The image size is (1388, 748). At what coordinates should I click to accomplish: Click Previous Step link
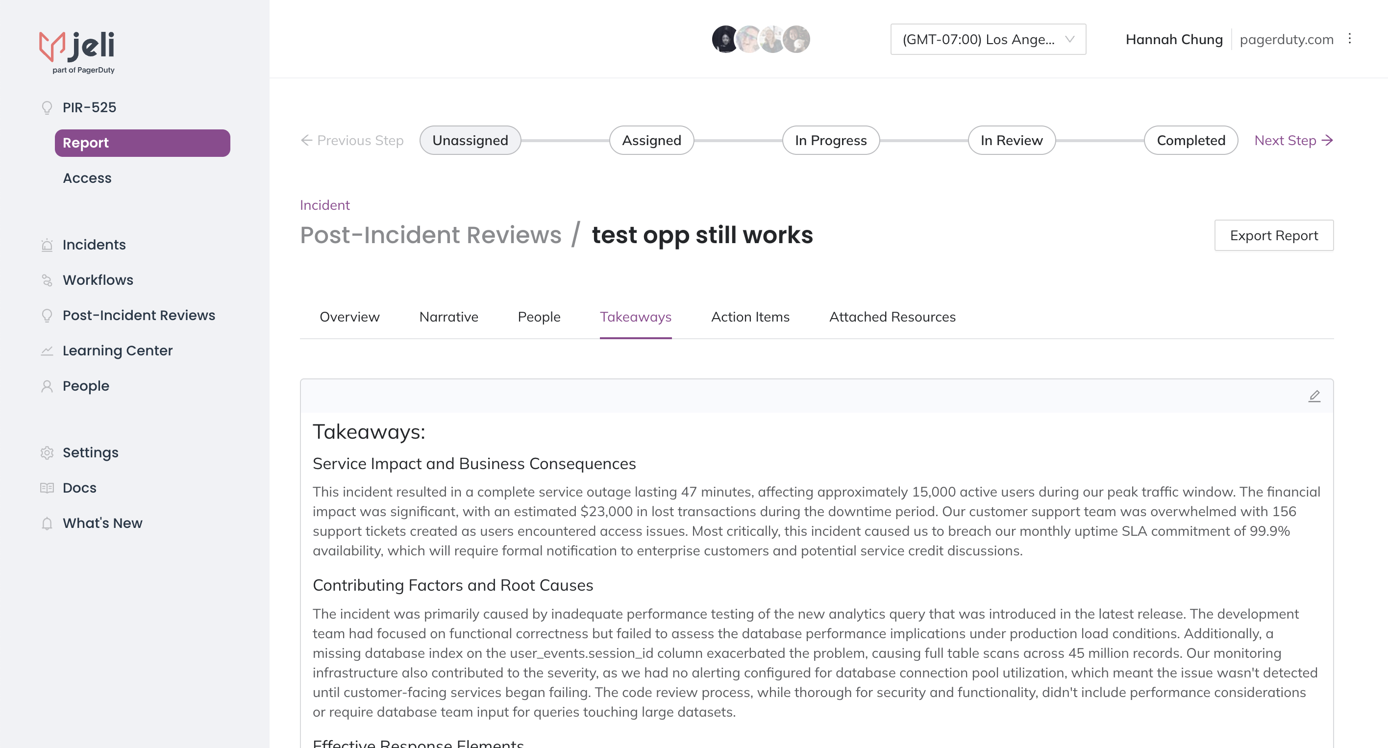coord(352,141)
